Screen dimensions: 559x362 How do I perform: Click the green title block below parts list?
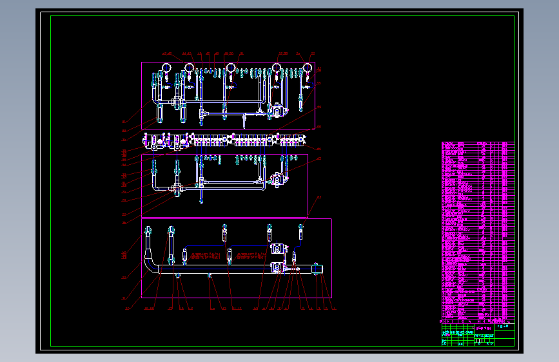[478, 334]
